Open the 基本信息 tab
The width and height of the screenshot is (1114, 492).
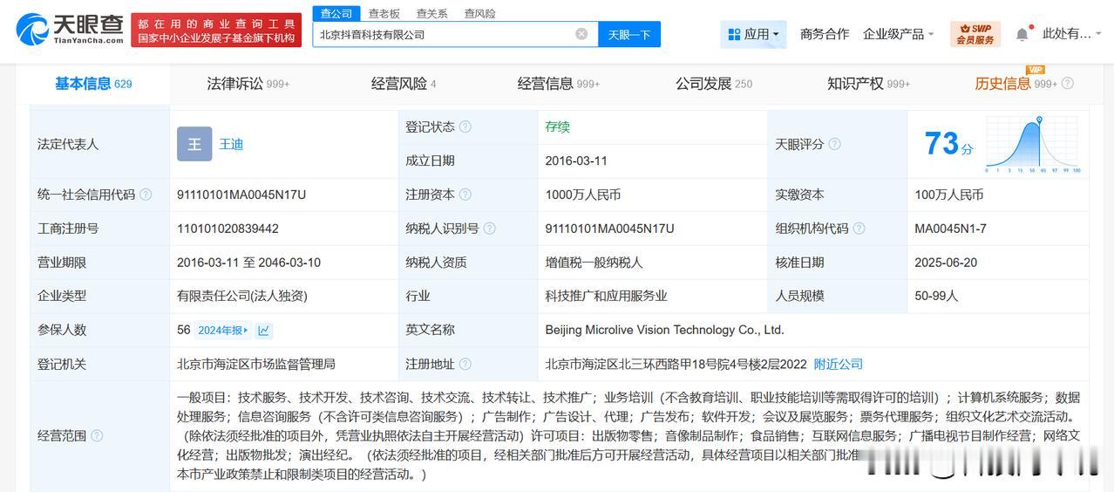pyautogui.click(x=93, y=84)
